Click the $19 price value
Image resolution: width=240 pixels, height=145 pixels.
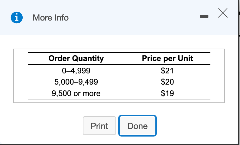[167, 93]
